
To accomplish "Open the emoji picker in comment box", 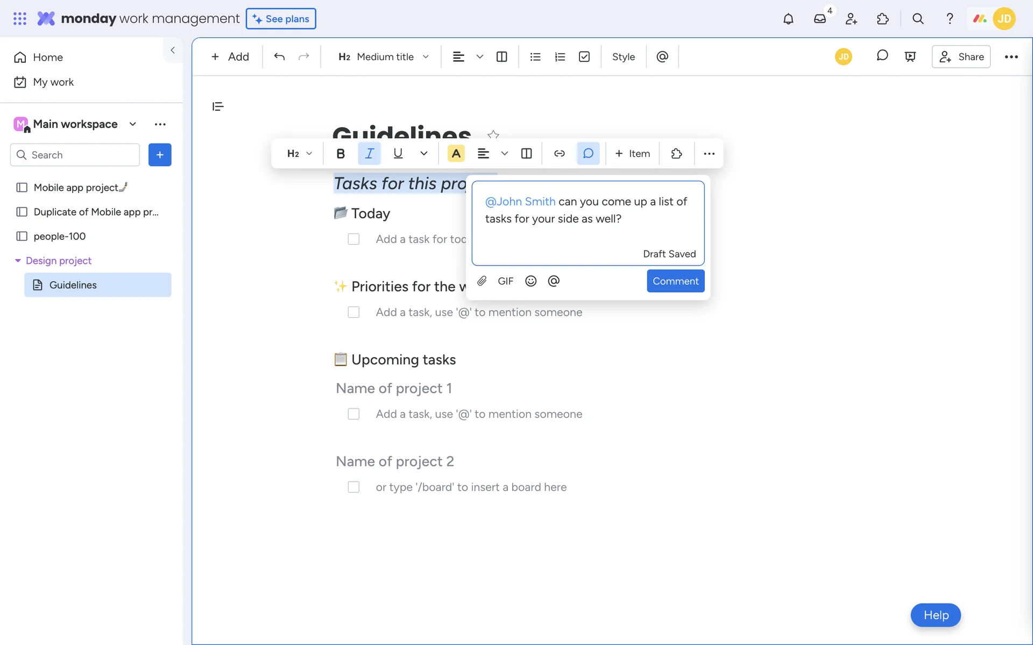I will click(530, 281).
